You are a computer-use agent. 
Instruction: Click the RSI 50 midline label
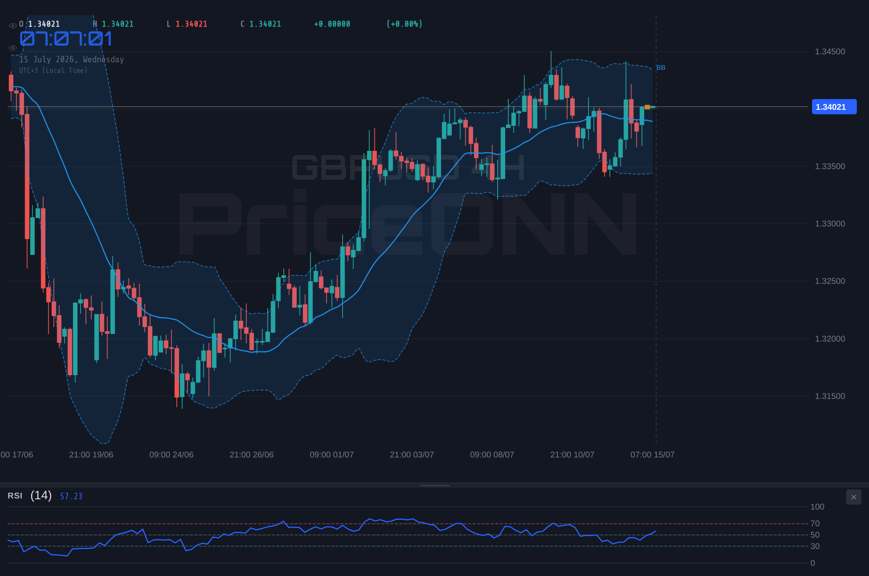pyautogui.click(x=815, y=535)
